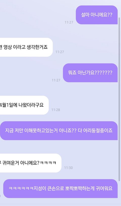This screenshot has height=206, width=121.
Task: Click the 11:28 timestamp
Action: (56, 110)
